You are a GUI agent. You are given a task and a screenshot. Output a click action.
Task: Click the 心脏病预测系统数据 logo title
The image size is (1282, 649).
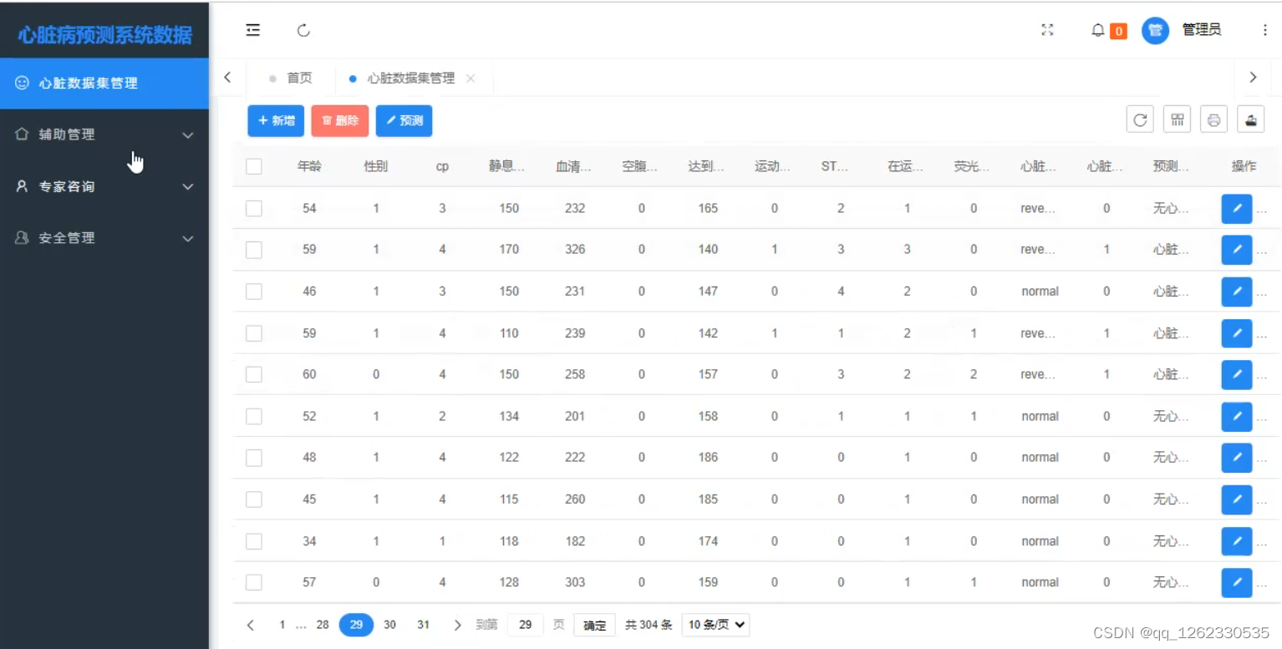tap(104, 35)
